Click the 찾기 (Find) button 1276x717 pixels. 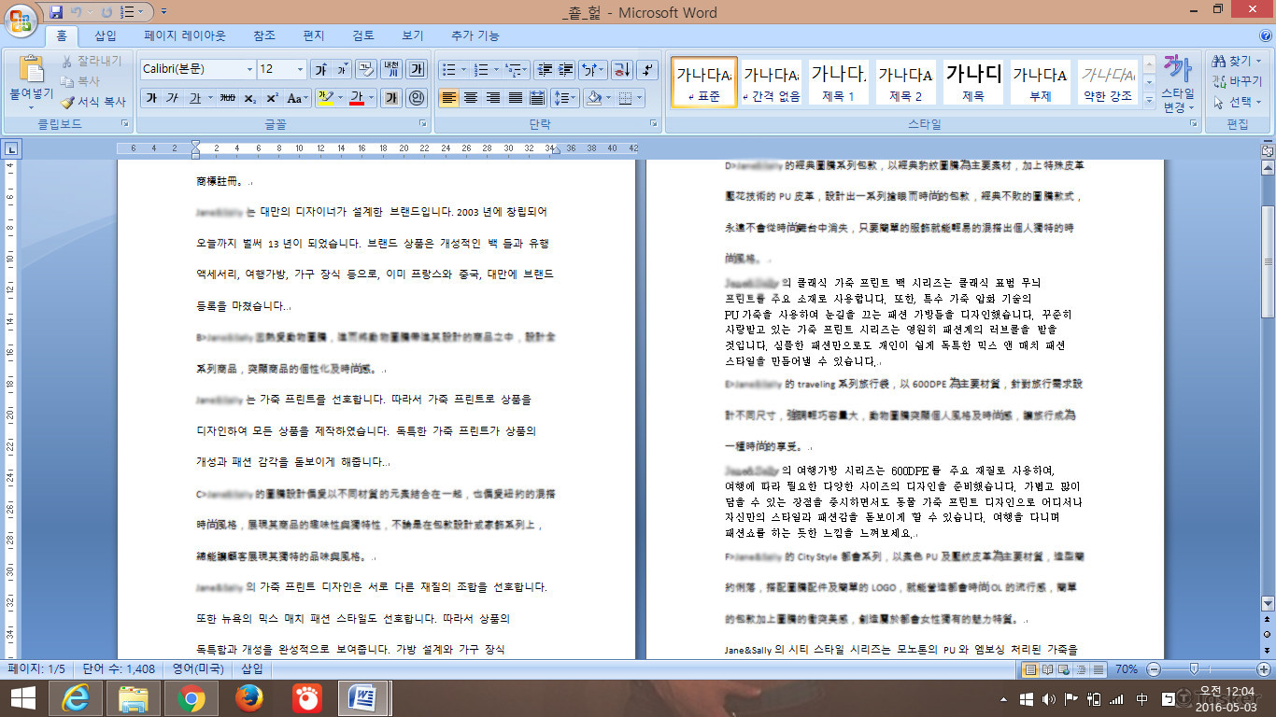(x=1237, y=62)
